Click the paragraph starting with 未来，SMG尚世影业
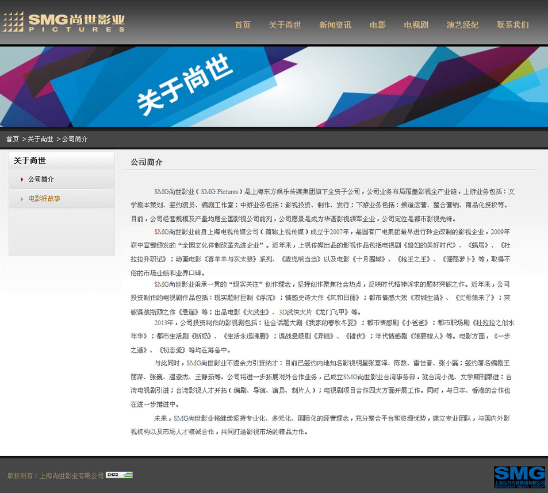The height and width of the screenshot is (493, 548). click(x=320, y=425)
